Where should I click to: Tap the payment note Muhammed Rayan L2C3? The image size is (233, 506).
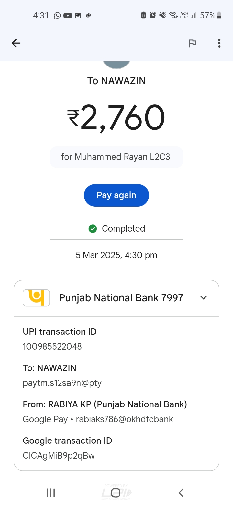116,157
